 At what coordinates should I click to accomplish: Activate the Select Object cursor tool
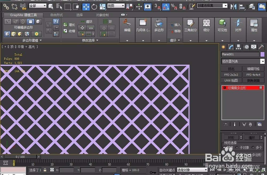51,7
